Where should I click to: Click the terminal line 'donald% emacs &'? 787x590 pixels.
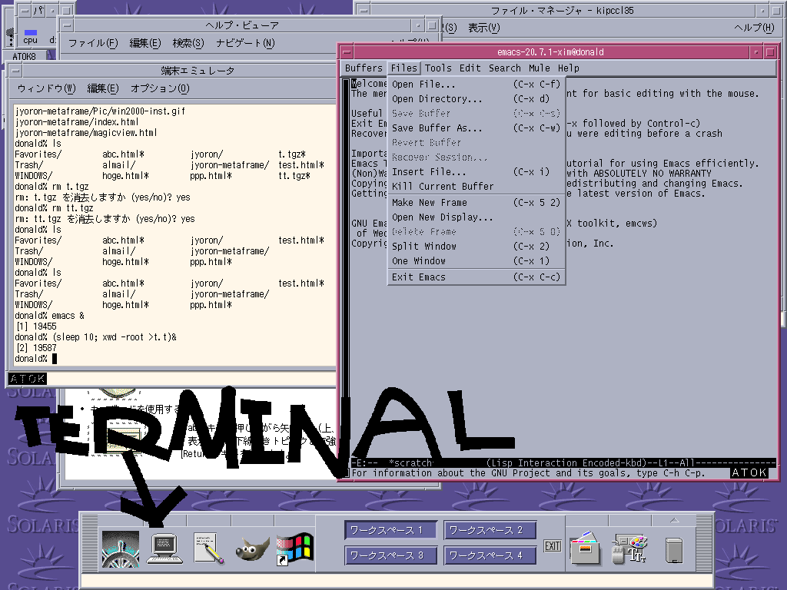click(x=50, y=316)
